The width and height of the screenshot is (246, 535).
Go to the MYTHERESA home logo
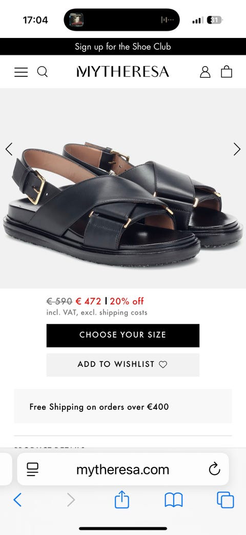(123, 72)
